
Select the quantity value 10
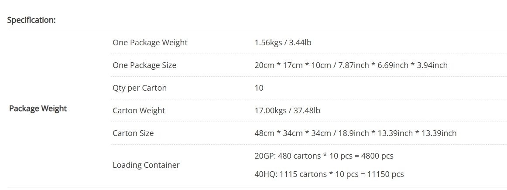click(x=259, y=88)
